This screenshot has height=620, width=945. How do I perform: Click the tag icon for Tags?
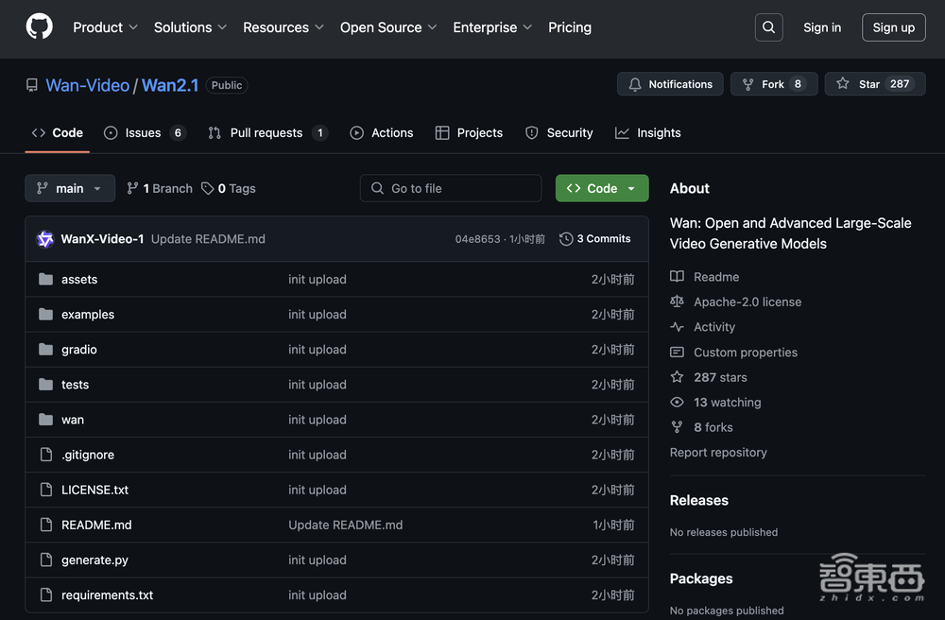[x=209, y=188]
